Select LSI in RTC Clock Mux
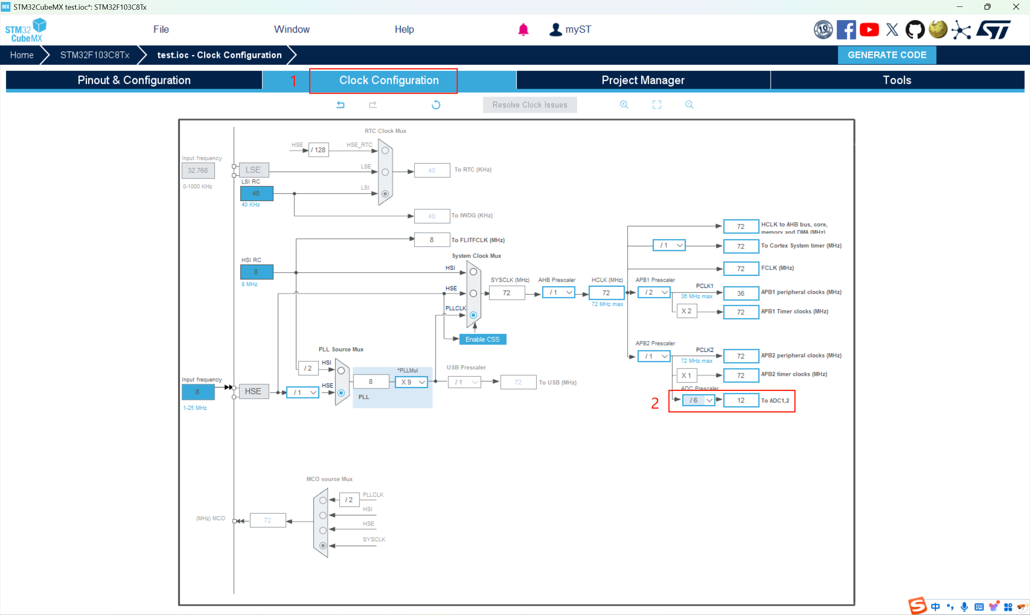This screenshot has height=615, width=1030. 385,193
